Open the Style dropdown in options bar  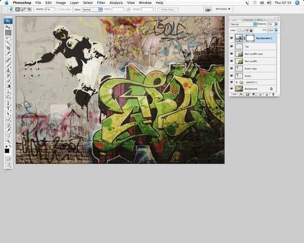point(92,9)
